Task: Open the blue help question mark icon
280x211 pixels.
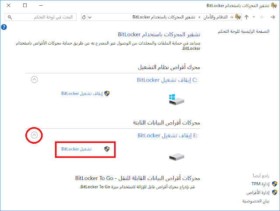Action: [4, 27]
